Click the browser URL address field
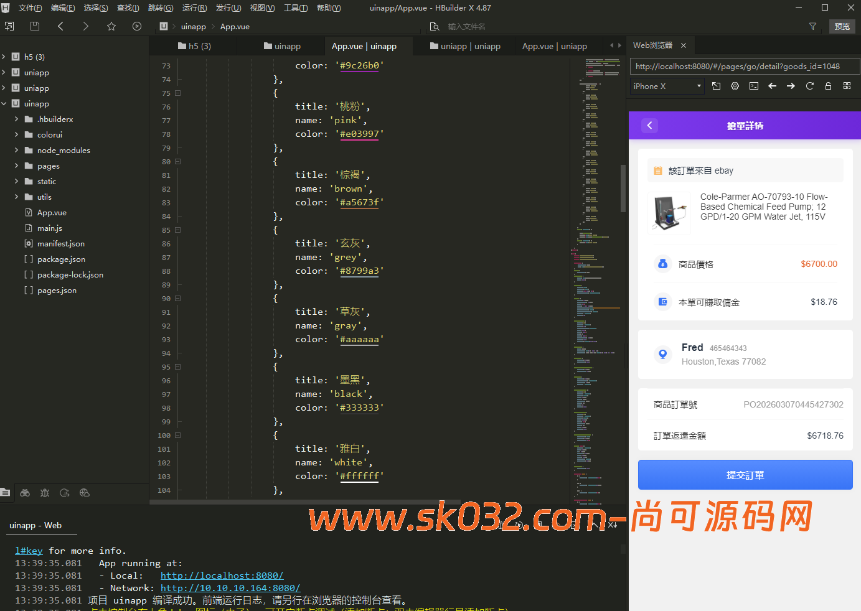This screenshot has width=861, height=611. pyautogui.click(x=744, y=67)
